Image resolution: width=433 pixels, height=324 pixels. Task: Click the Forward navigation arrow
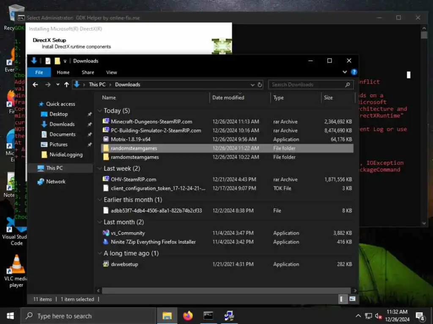(48, 84)
